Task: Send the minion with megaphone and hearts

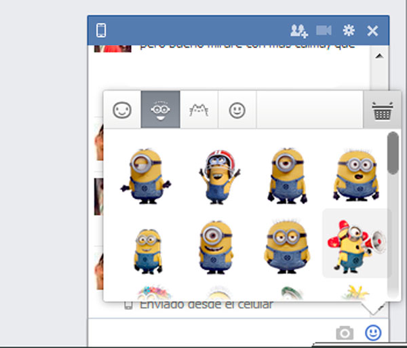Action: pos(356,243)
